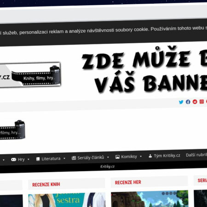
Task: Click the Kritiky.cz text in black bar
Action: click(x=107, y=167)
